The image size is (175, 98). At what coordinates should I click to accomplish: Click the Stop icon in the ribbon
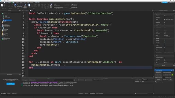39,5
